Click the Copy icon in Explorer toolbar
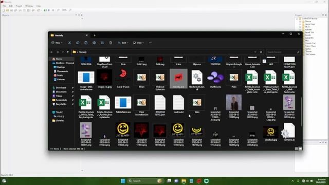 coord(78,43)
